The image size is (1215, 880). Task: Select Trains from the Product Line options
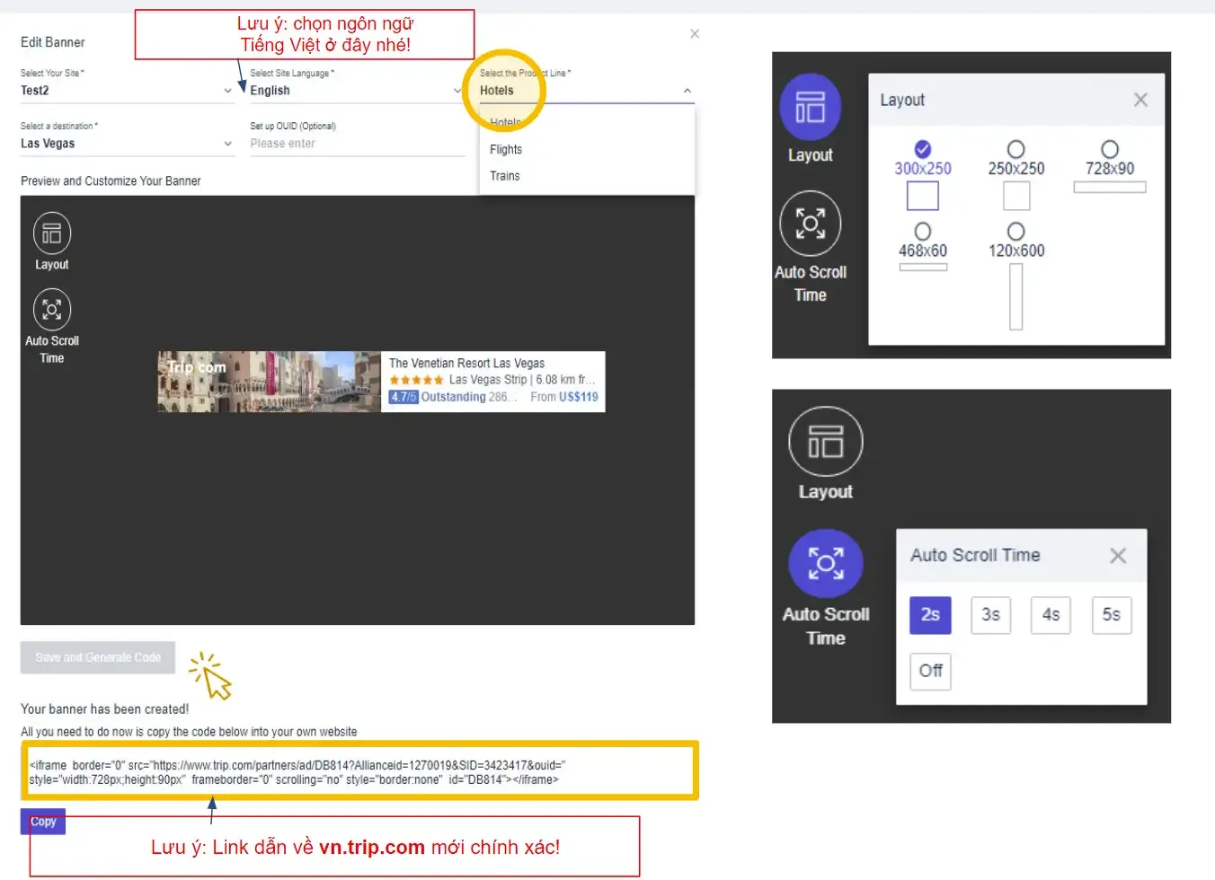click(x=504, y=176)
